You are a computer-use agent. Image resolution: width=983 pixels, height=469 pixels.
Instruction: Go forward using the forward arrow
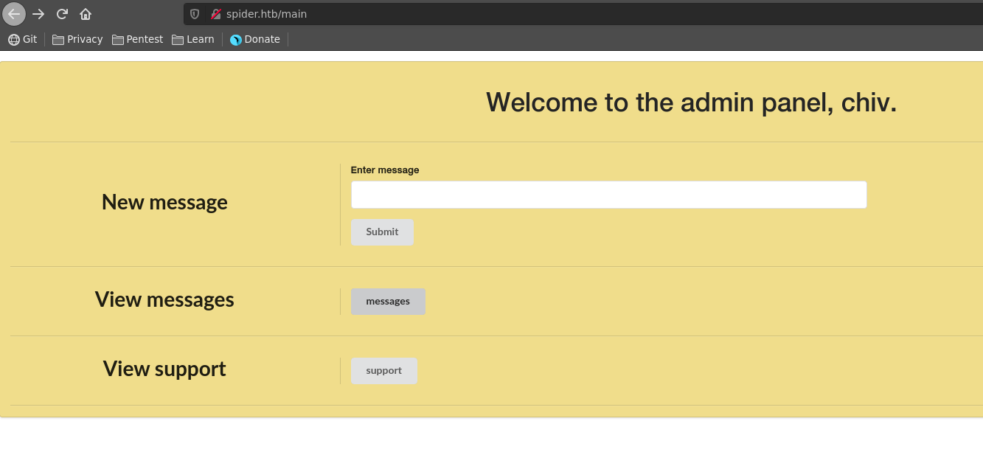tap(38, 14)
